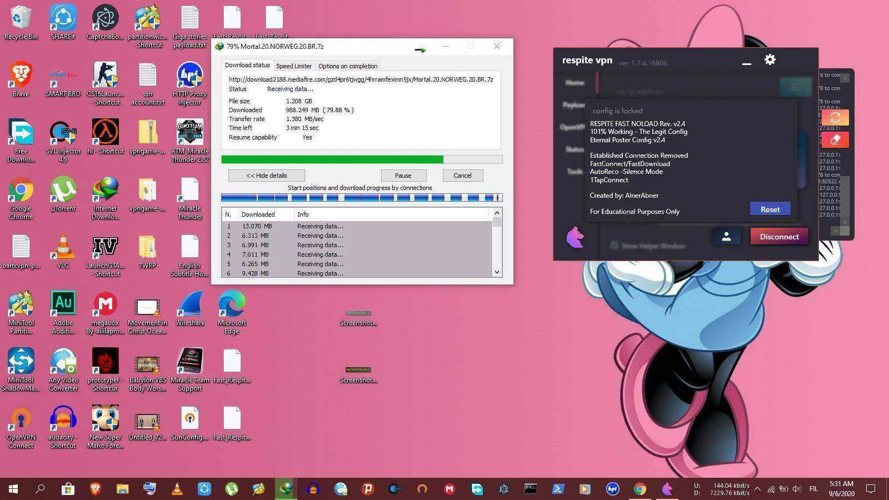Image resolution: width=889 pixels, height=500 pixels.
Task: Select the µTorrent desktop icon
Action: (x=63, y=194)
